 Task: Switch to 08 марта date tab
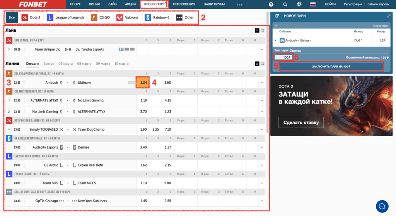point(84,64)
